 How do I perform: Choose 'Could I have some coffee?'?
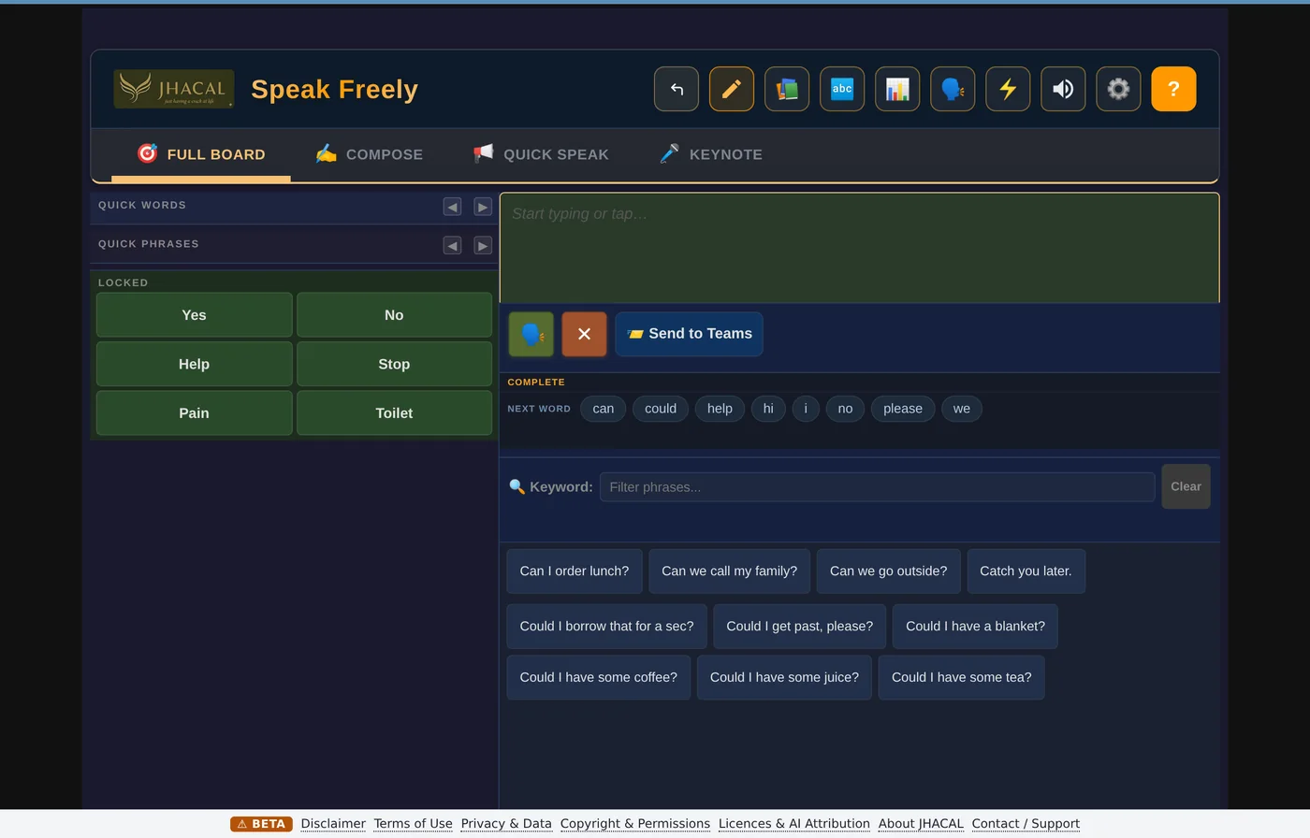click(x=599, y=677)
